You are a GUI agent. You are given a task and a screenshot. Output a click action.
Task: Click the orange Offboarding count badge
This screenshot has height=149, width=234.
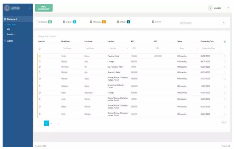104,22
